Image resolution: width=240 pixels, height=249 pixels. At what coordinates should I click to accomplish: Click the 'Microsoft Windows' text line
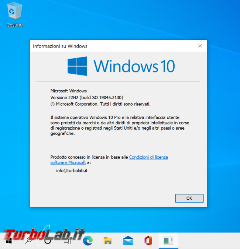[69, 91]
